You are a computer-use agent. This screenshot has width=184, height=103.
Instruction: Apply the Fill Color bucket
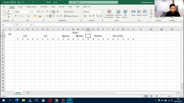click(x=34, y=16)
